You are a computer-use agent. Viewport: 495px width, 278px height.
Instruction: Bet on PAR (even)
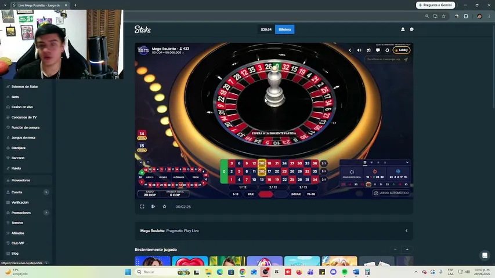click(x=251, y=194)
